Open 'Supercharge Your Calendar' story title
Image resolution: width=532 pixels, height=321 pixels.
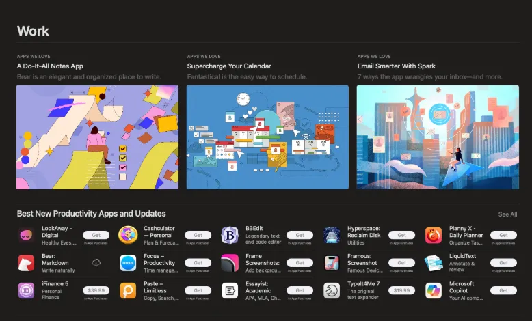229,66
